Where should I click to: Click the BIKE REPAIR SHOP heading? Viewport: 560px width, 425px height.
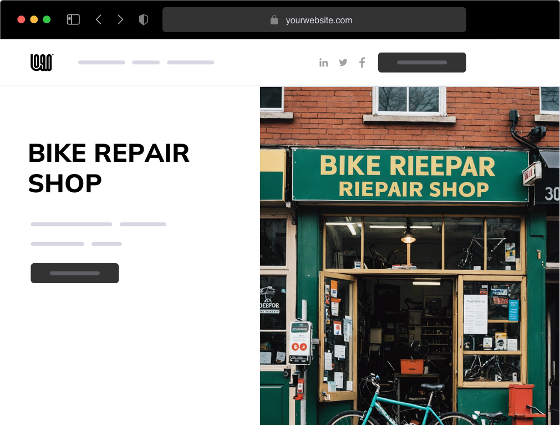pos(109,167)
